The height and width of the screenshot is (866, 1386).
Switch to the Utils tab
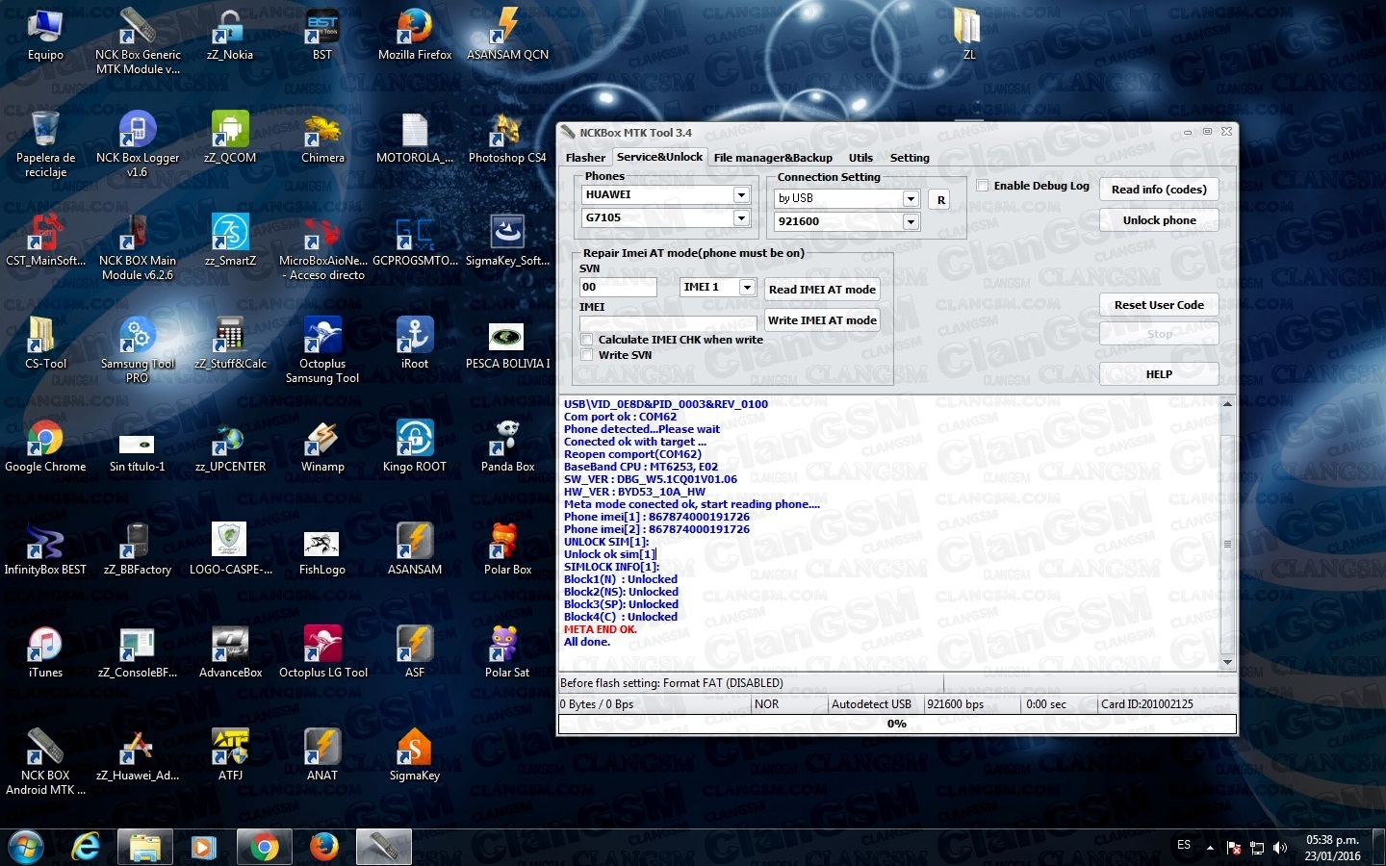tap(860, 158)
